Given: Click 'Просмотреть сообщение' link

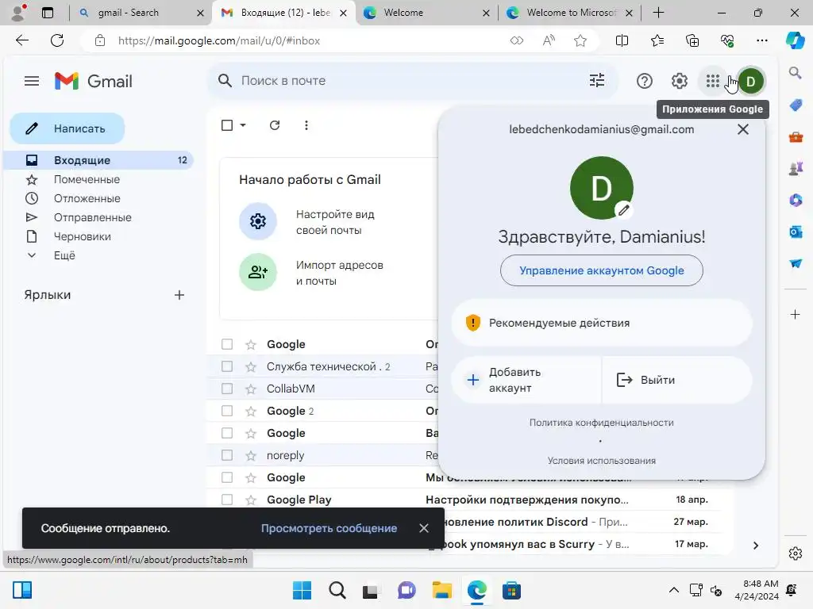Looking at the screenshot, I should [329, 528].
